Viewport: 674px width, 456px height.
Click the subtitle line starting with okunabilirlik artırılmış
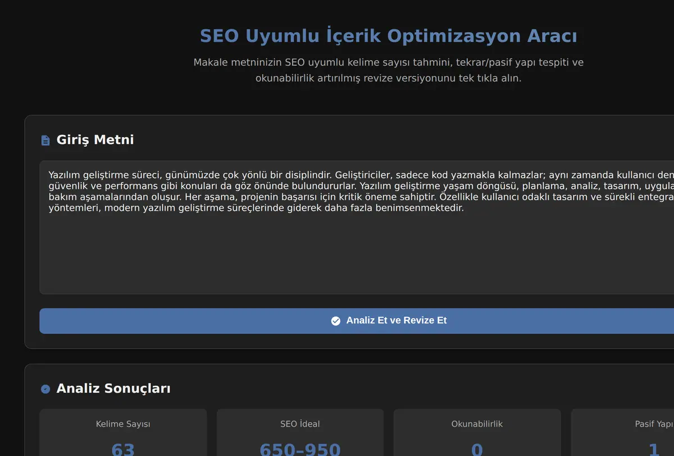(389, 78)
